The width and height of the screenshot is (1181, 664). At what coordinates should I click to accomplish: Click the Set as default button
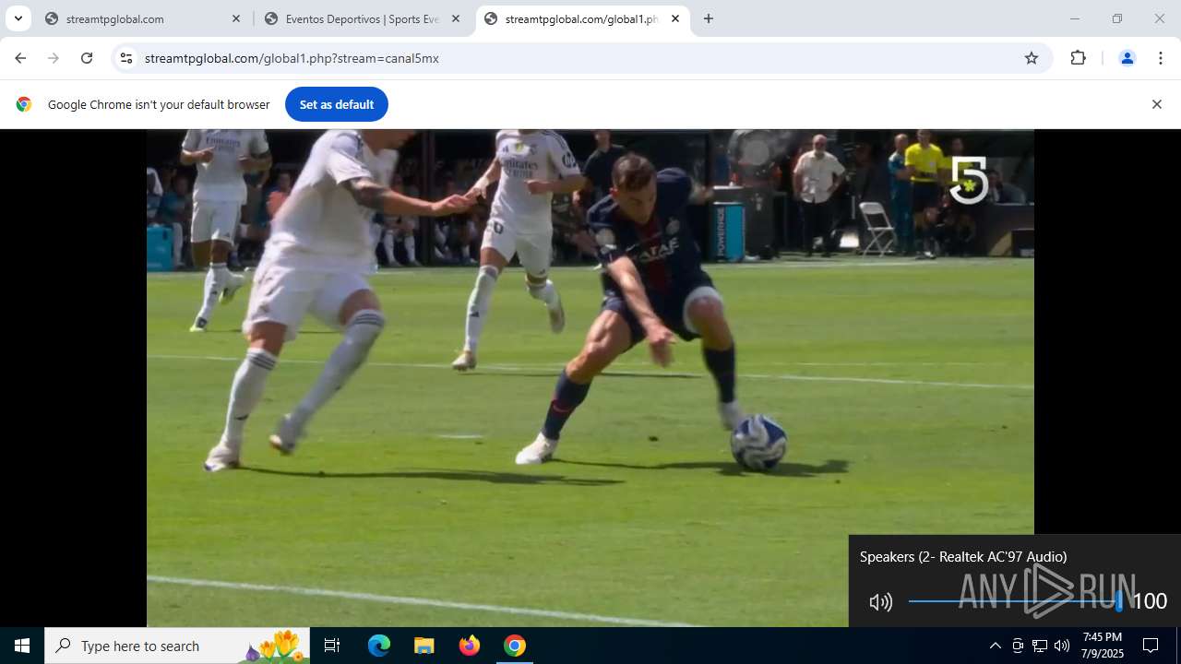(x=337, y=104)
